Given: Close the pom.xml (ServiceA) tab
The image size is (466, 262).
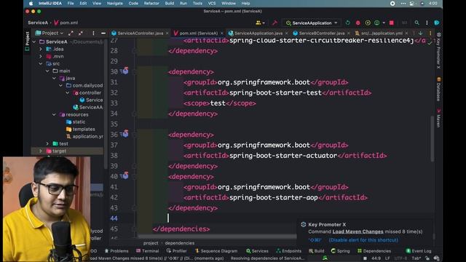Looking at the screenshot, I should 221,33.
